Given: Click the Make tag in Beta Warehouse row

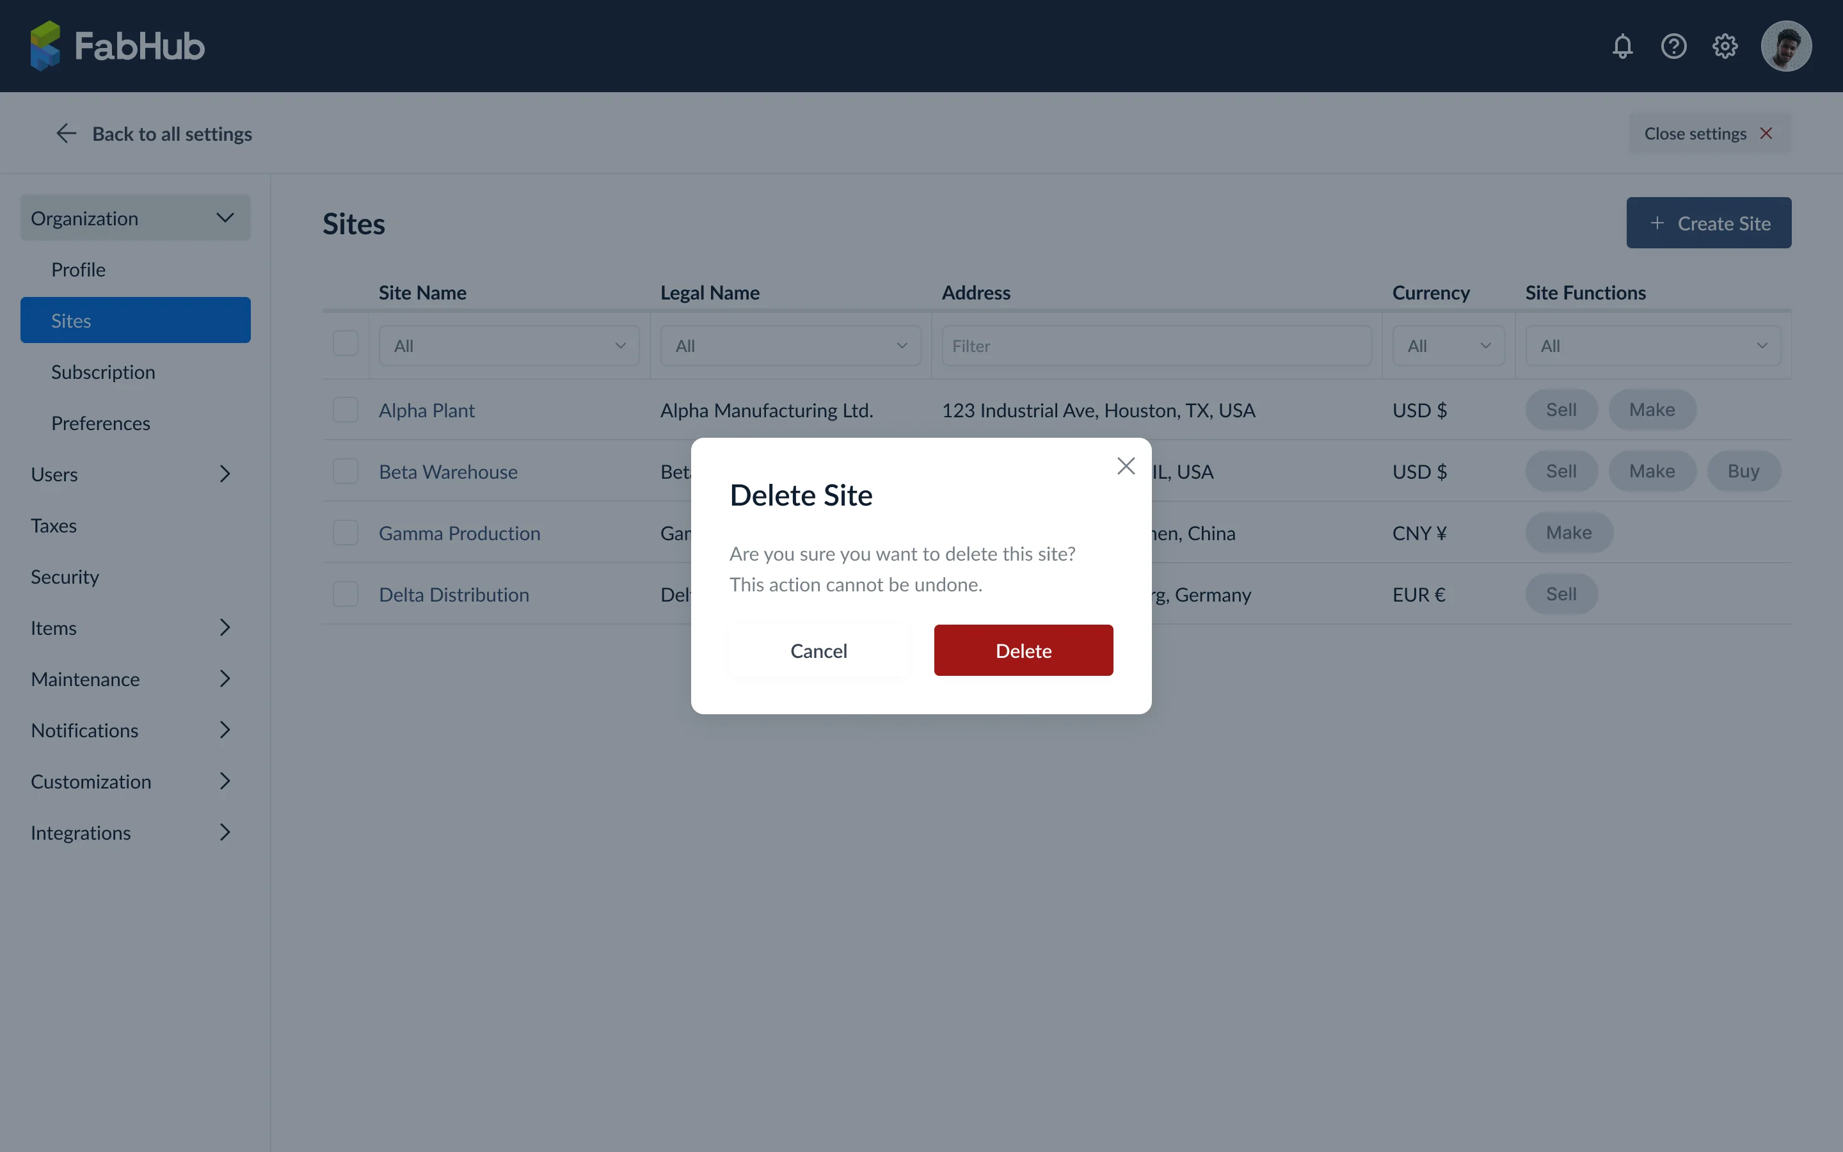Looking at the screenshot, I should click(x=1652, y=471).
